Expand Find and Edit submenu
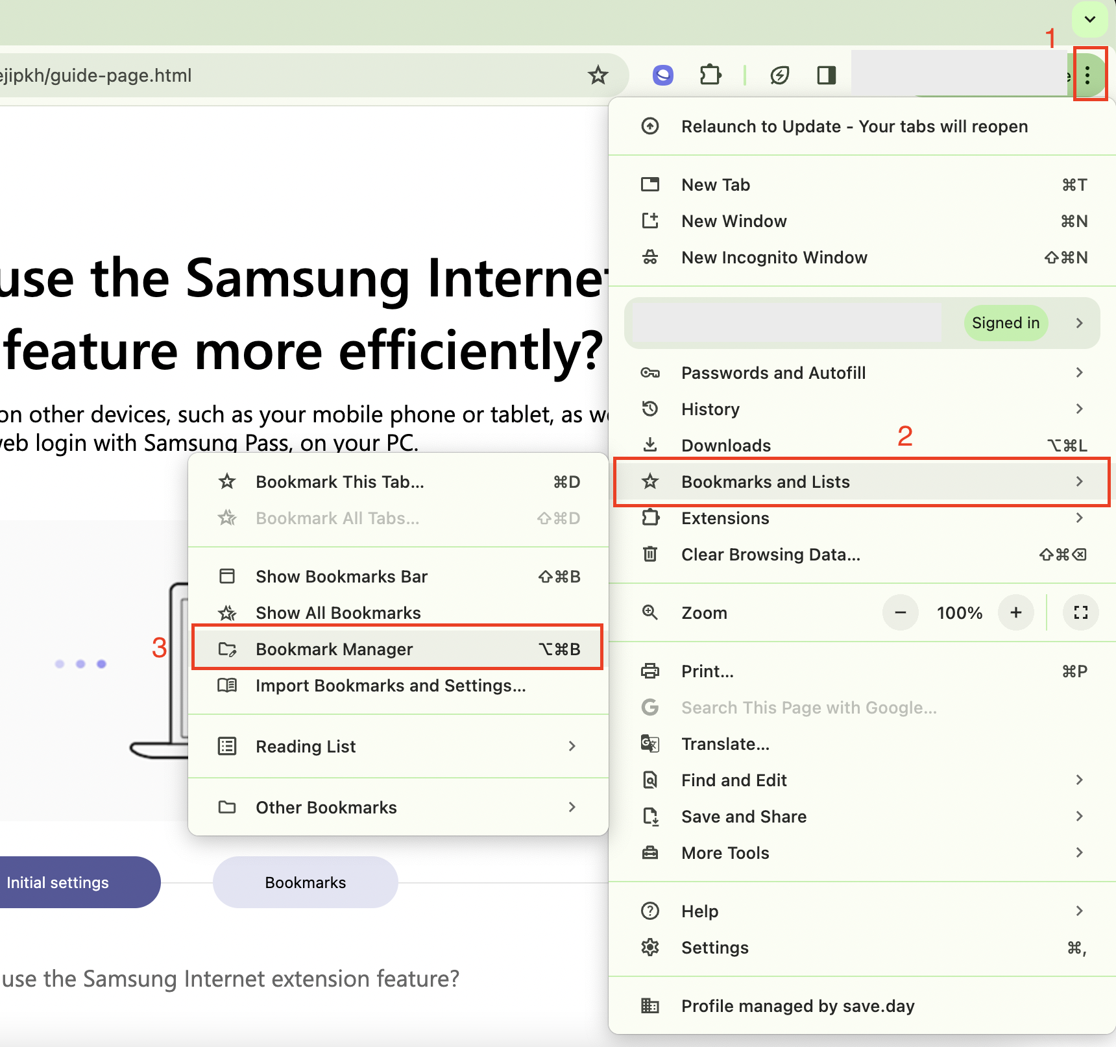The image size is (1116, 1047). tap(862, 780)
